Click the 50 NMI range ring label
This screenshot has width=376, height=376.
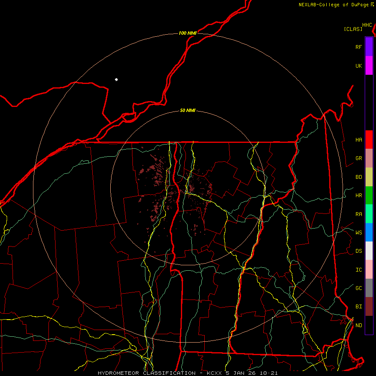(188, 111)
